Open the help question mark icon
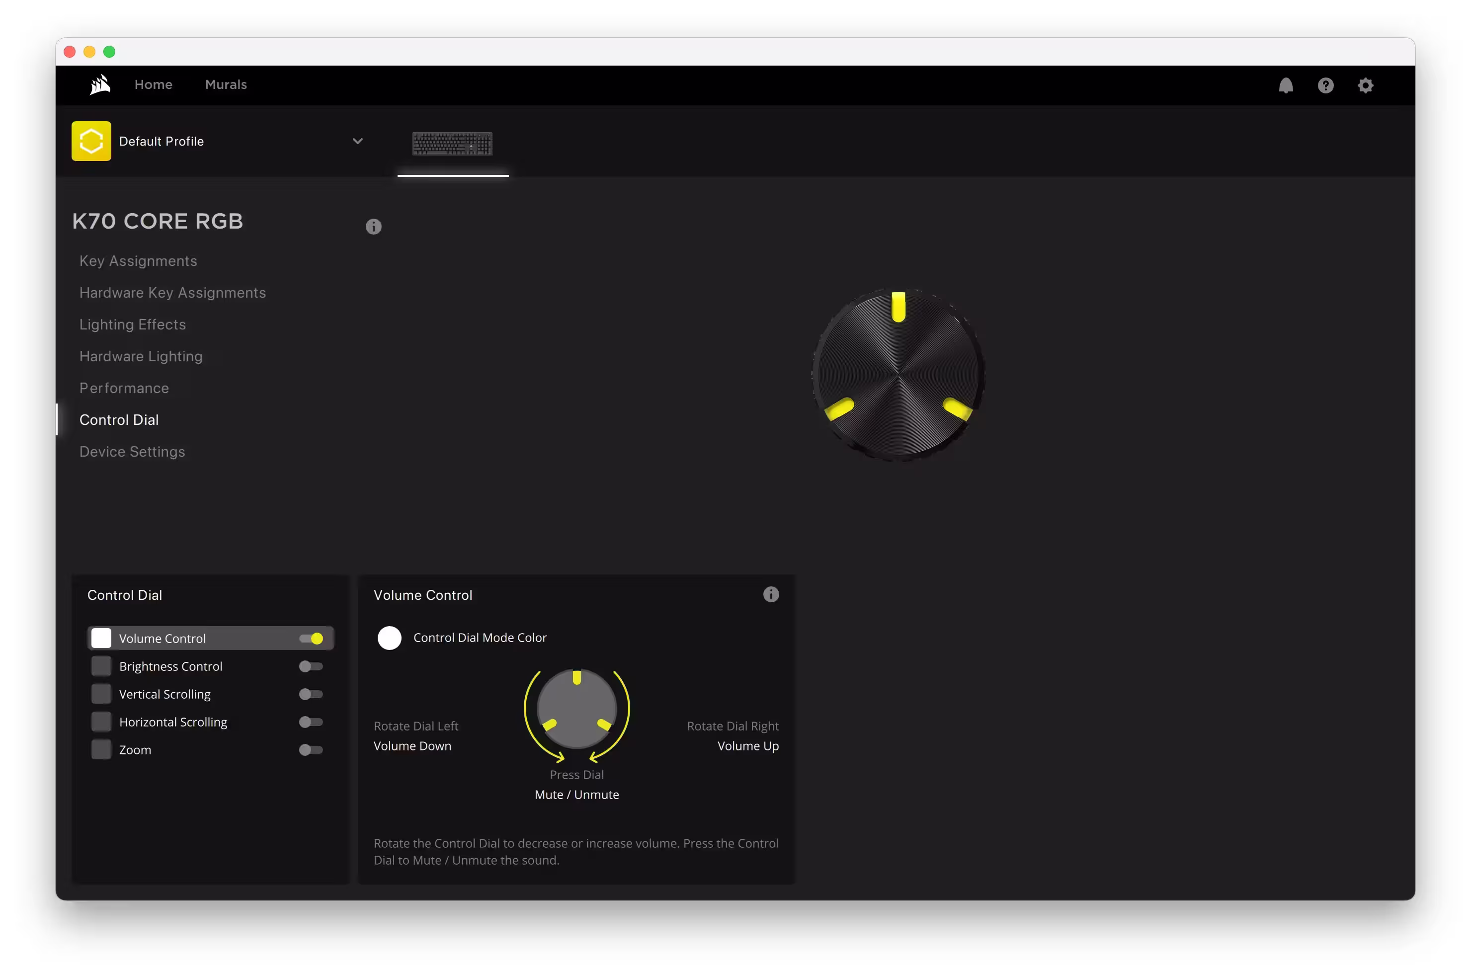This screenshot has width=1471, height=974. tap(1326, 85)
